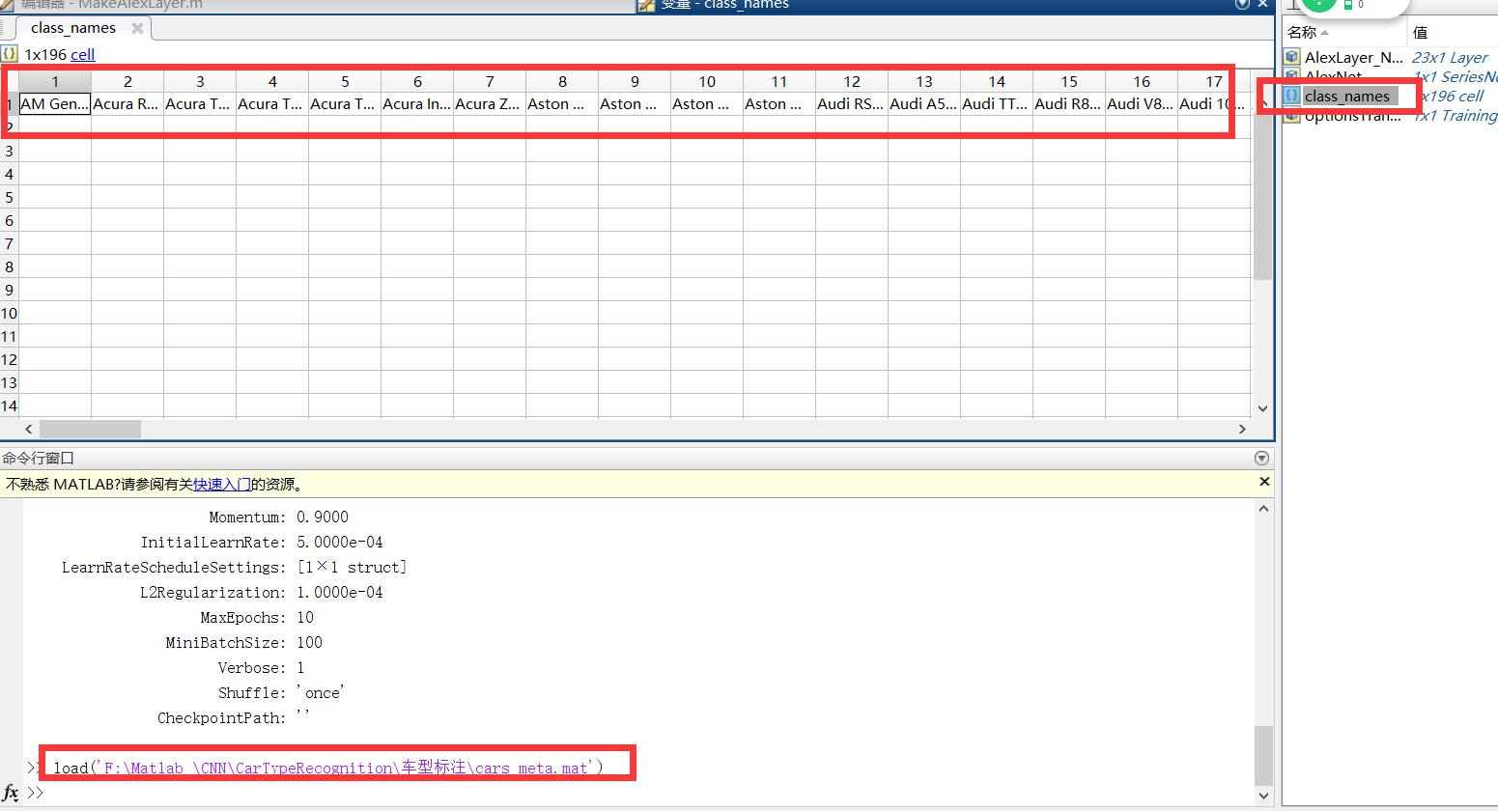Open variable editor panel actions menu
This screenshot has width=1498, height=811.
[1242, 5]
